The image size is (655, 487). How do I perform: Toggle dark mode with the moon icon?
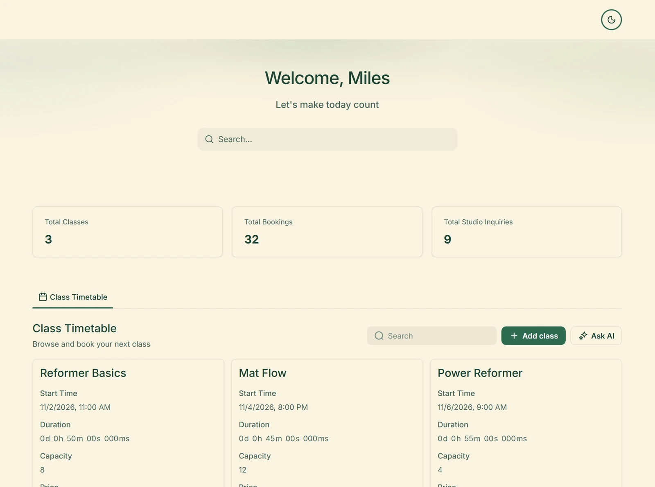click(611, 20)
